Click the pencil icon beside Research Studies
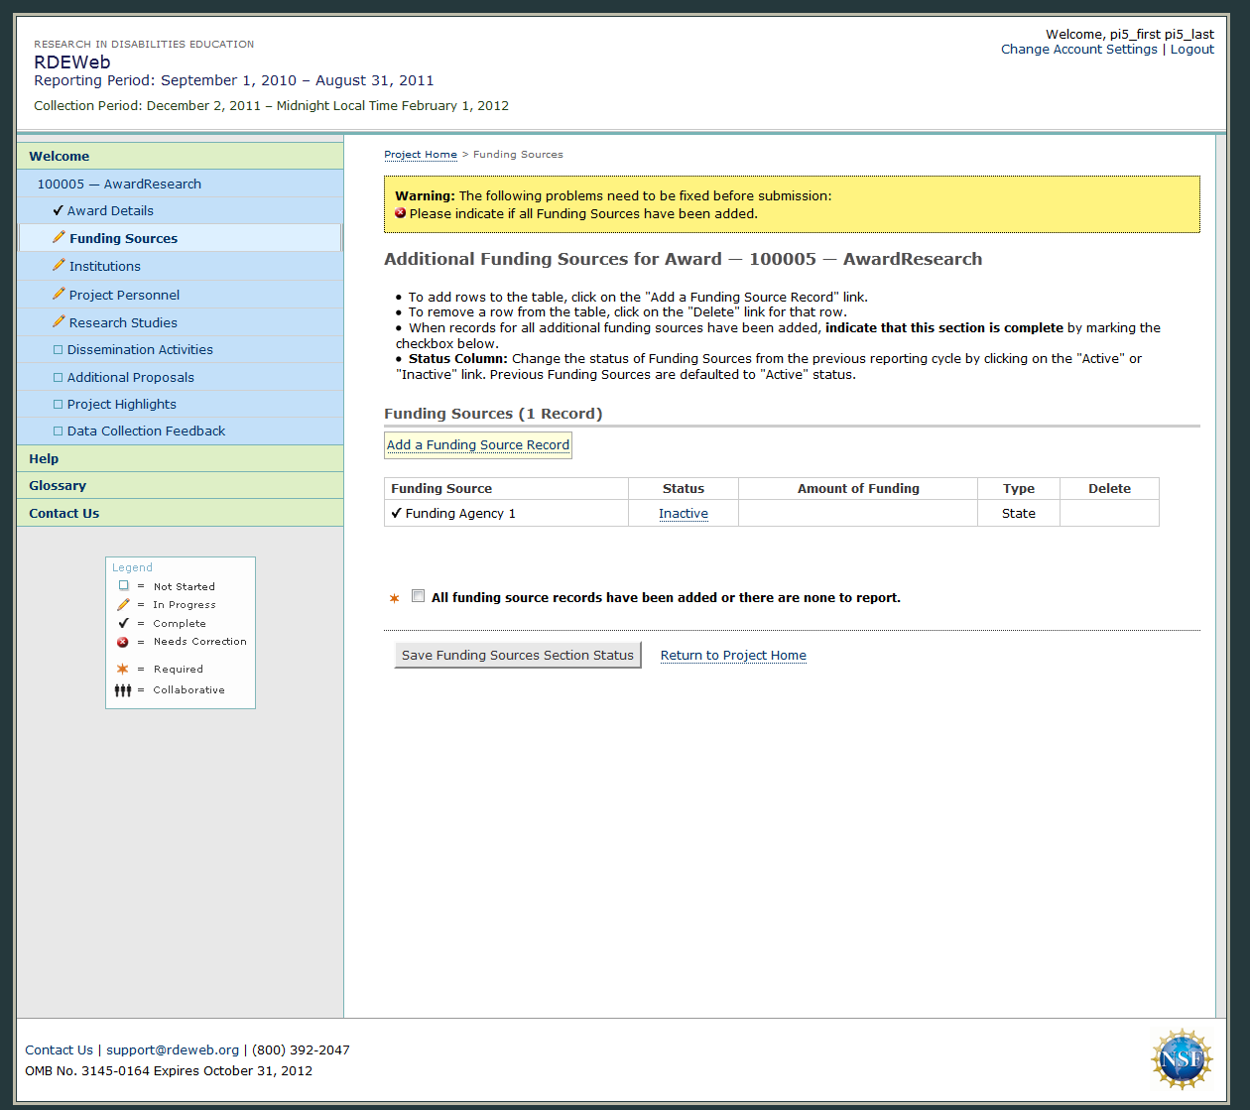Viewport: 1250px width, 1110px height. pos(59,322)
